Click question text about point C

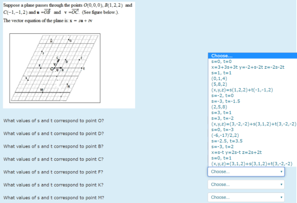click(x=54, y=159)
